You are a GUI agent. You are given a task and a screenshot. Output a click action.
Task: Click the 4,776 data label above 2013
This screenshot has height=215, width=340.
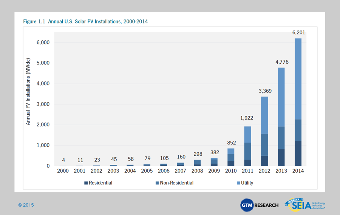(x=281, y=62)
